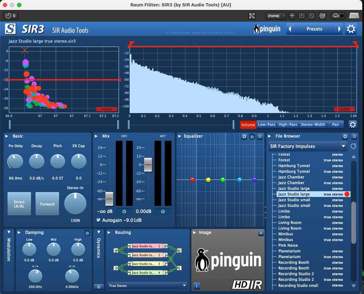Viewport: 364px width, 294px height.
Task: Open the envelope settings gear beside the Pan tab
Action: point(353,124)
